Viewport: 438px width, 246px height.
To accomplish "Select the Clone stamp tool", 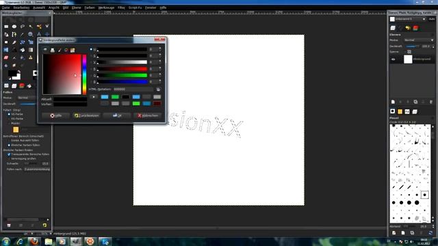I will pos(30,57).
